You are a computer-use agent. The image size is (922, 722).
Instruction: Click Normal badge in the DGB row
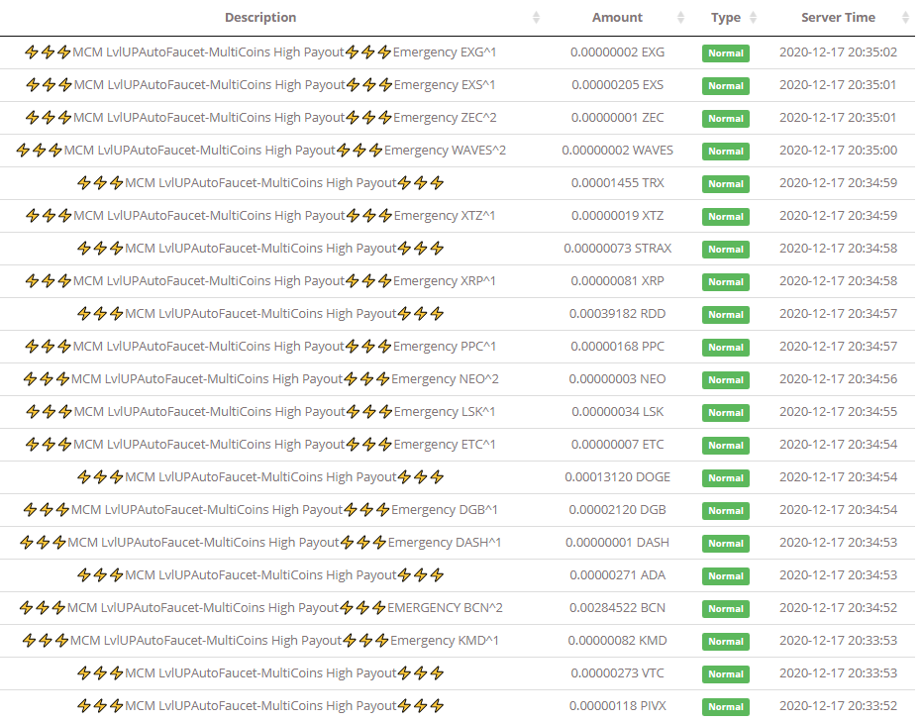[x=726, y=511]
